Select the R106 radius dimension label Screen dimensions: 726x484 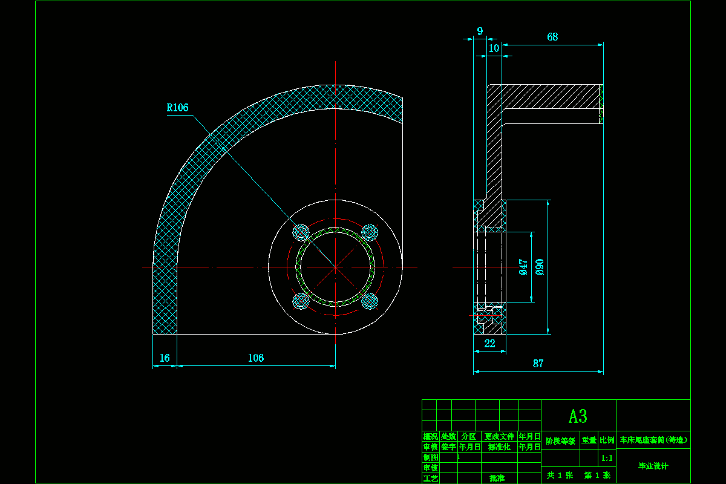(x=177, y=108)
